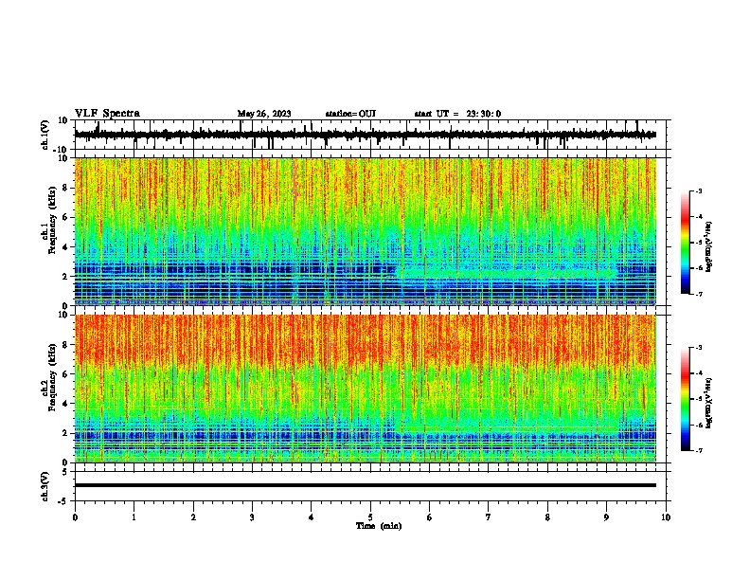The image size is (750, 580).
Task: Click the ch.1 spectrogram emission band near 2 kHz
Action: click(x=507, y=274)
